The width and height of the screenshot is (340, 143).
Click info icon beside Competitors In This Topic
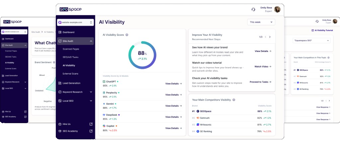(x=328, y=58)
